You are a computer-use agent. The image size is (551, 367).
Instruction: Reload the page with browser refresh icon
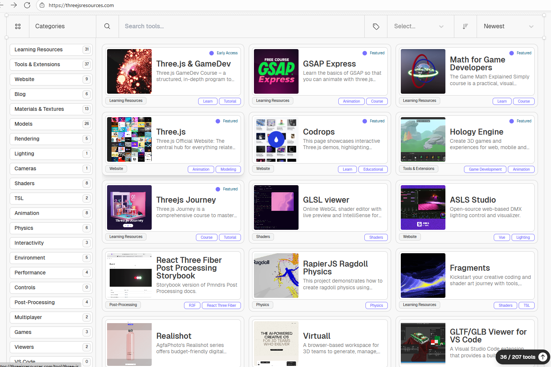click(27, 5)
